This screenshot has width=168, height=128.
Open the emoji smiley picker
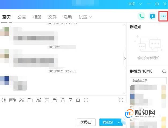[4, 100]
